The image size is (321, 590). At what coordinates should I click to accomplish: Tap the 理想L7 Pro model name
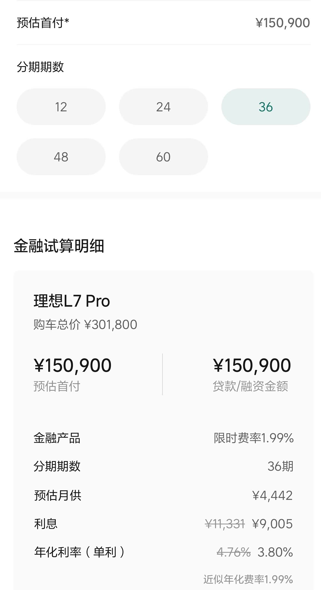pos(72,301)
